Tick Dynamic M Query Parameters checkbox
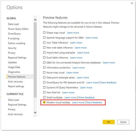This screenshot has height=131, width=136. pos(44,87)
